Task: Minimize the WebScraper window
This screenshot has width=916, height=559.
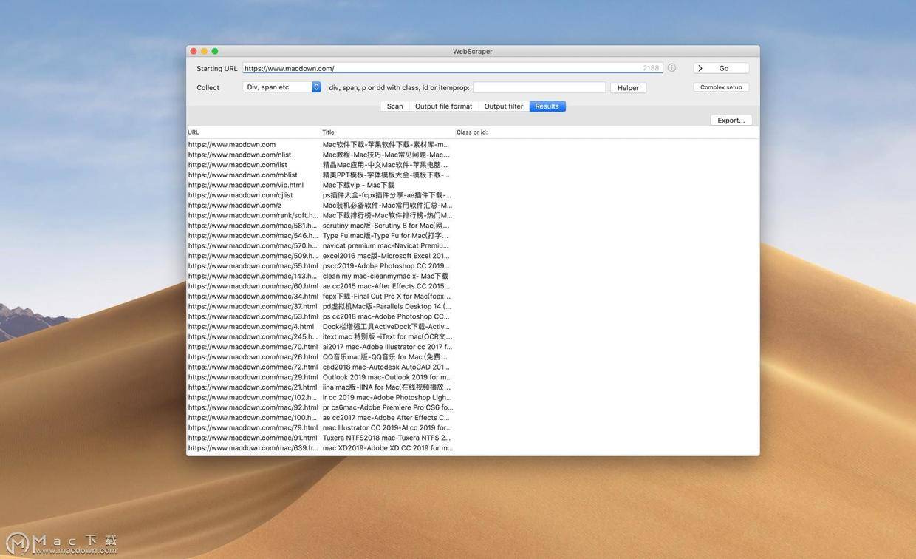Action: (205, 51)
